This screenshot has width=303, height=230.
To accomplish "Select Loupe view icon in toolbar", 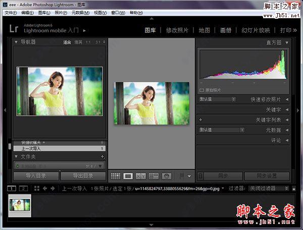I will 128,176.
